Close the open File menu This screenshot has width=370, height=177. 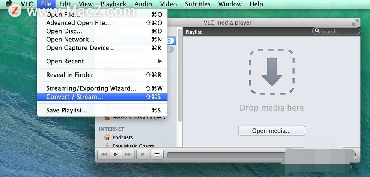click(46, 4)
